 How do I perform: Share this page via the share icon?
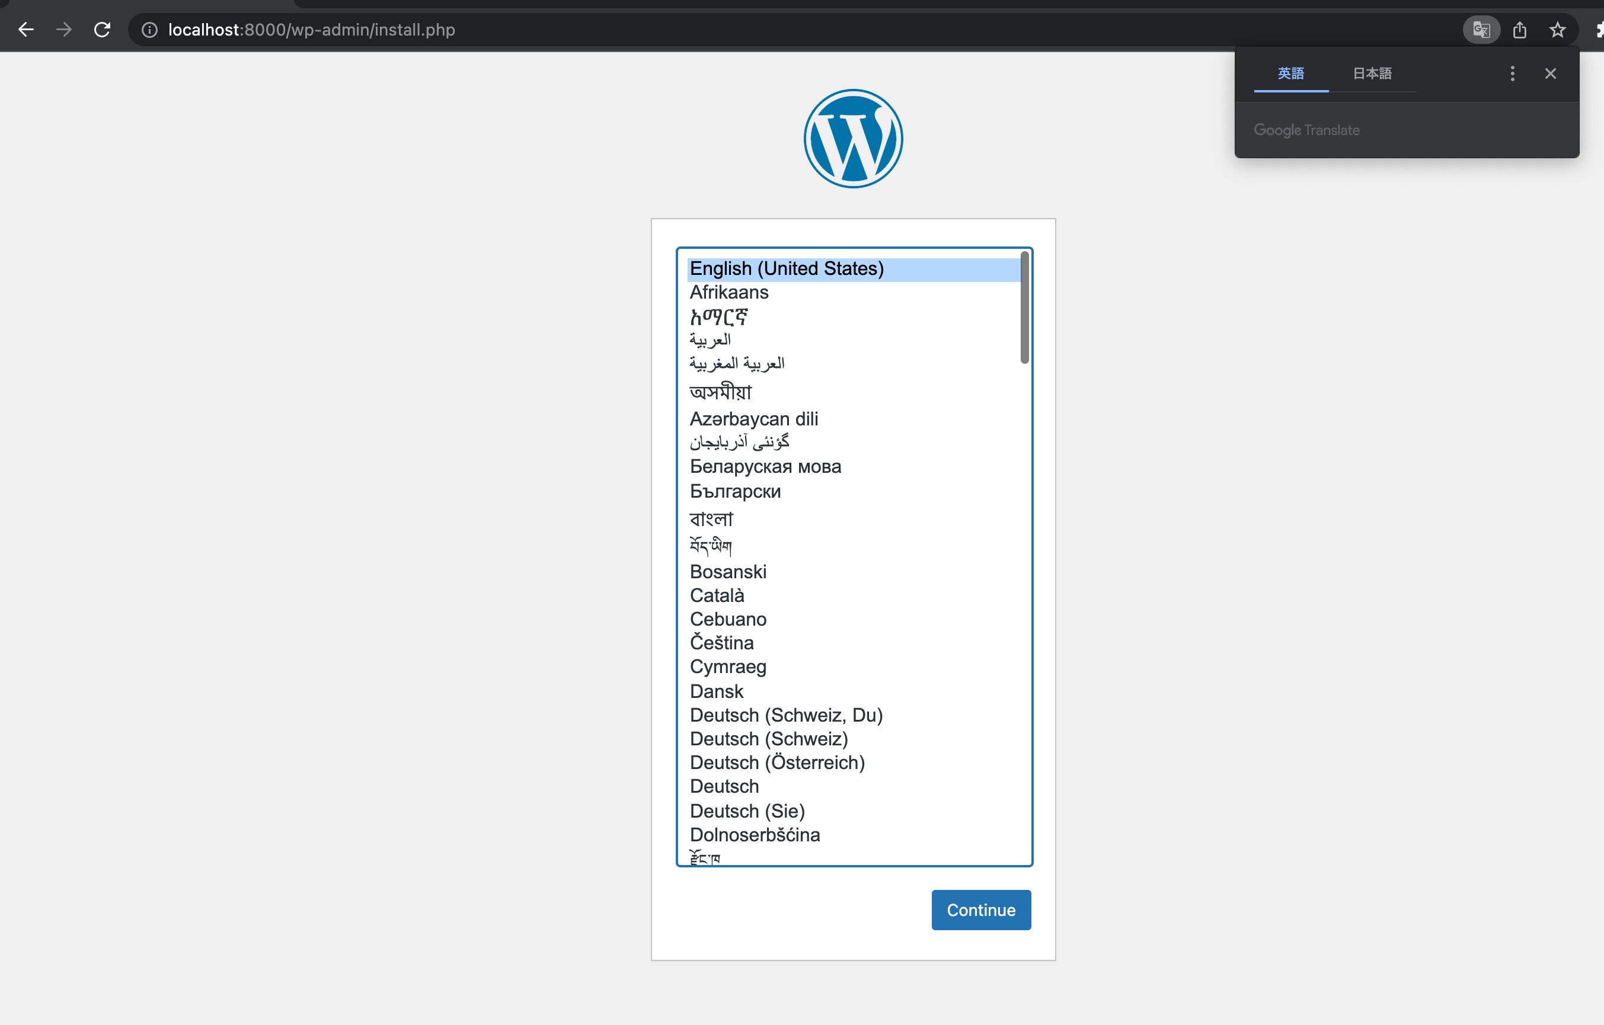click(x=1519, y=30)
